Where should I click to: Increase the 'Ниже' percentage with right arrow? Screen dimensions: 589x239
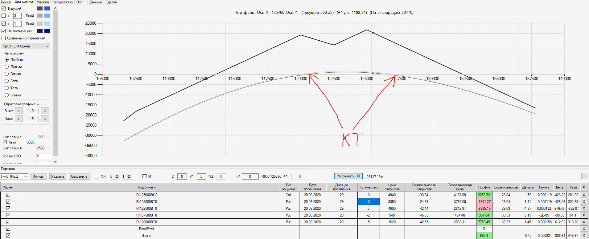[45, 119]
